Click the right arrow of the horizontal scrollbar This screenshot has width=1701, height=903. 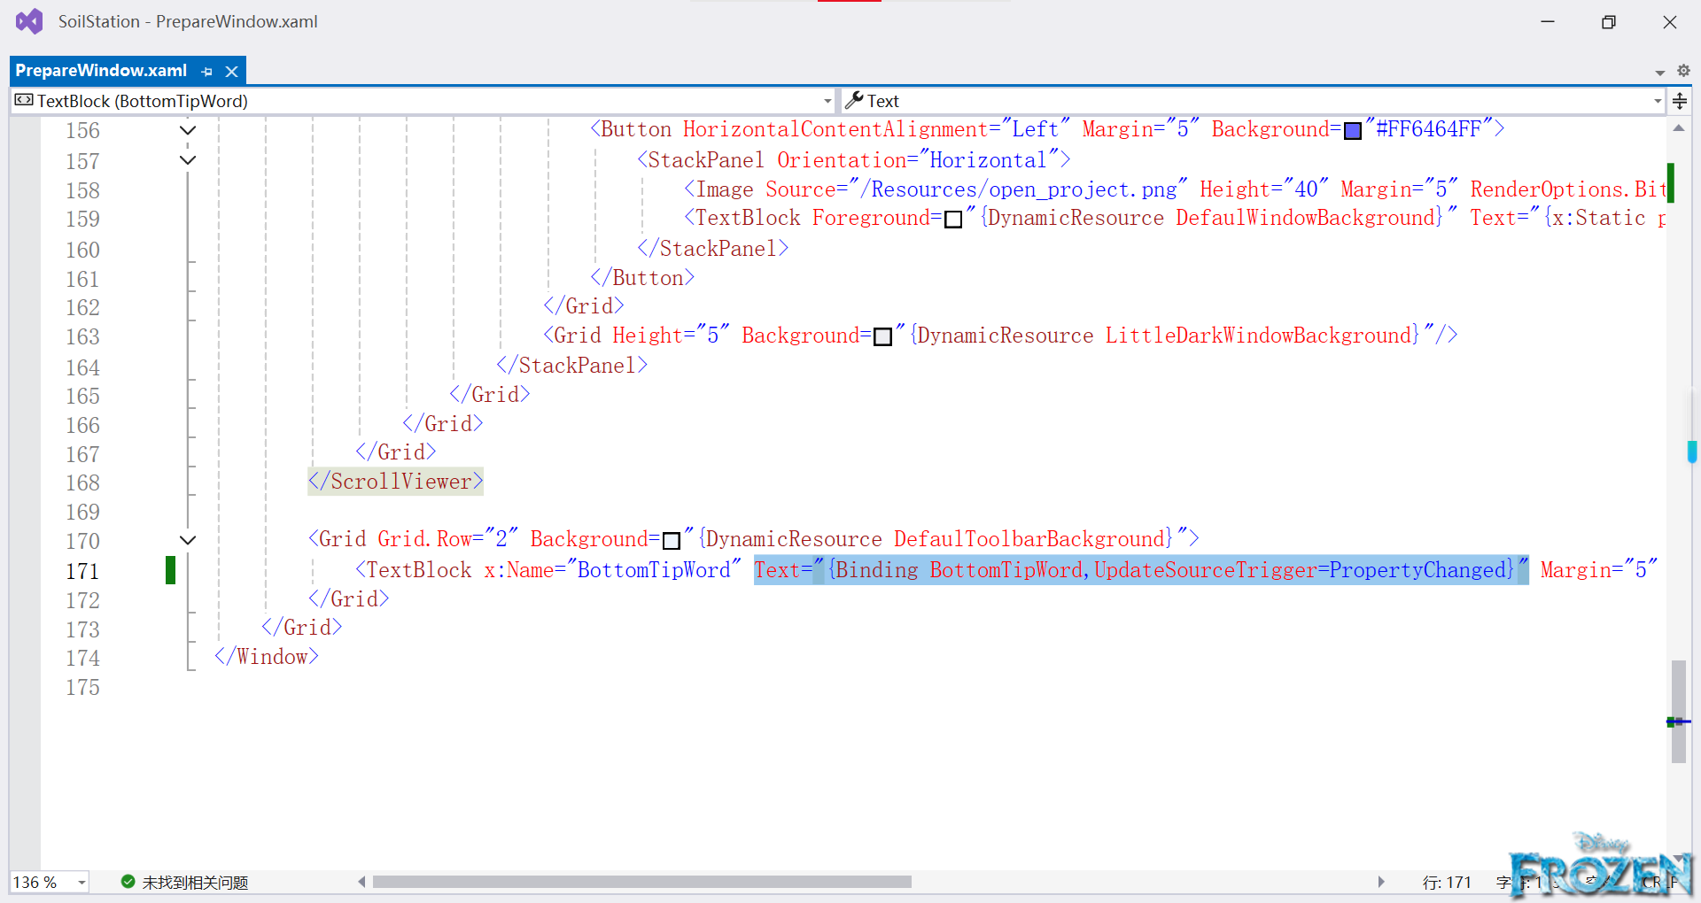[1382, 882]
